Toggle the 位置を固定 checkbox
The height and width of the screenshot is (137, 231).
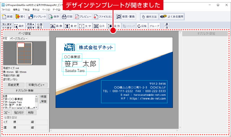tap(3, 118)
